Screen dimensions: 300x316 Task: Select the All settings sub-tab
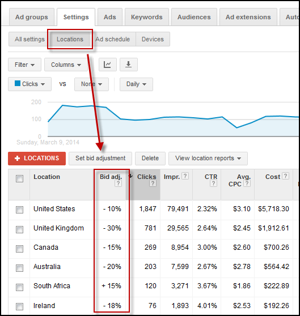(x=29, y=39)
